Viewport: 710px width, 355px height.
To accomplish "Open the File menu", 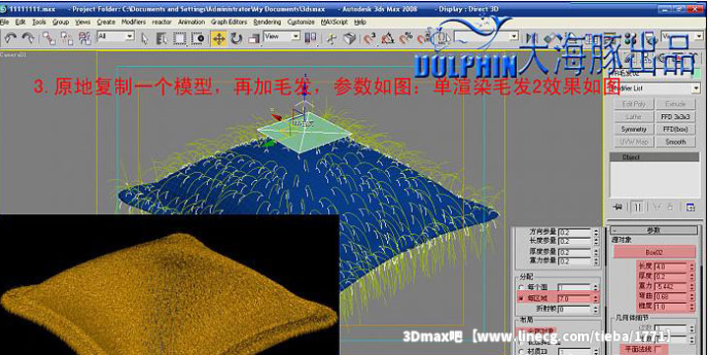I will [x=5, y=22].
